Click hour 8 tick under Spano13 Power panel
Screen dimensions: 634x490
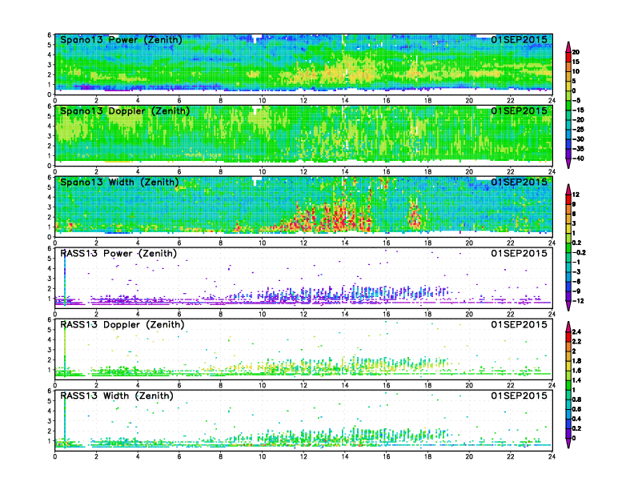(x=220, y=101)
